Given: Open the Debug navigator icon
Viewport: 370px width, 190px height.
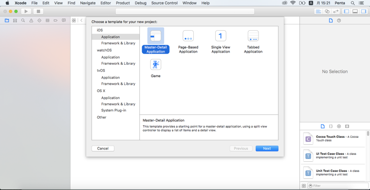Looking at the screenshot, I should pos(47,20).
